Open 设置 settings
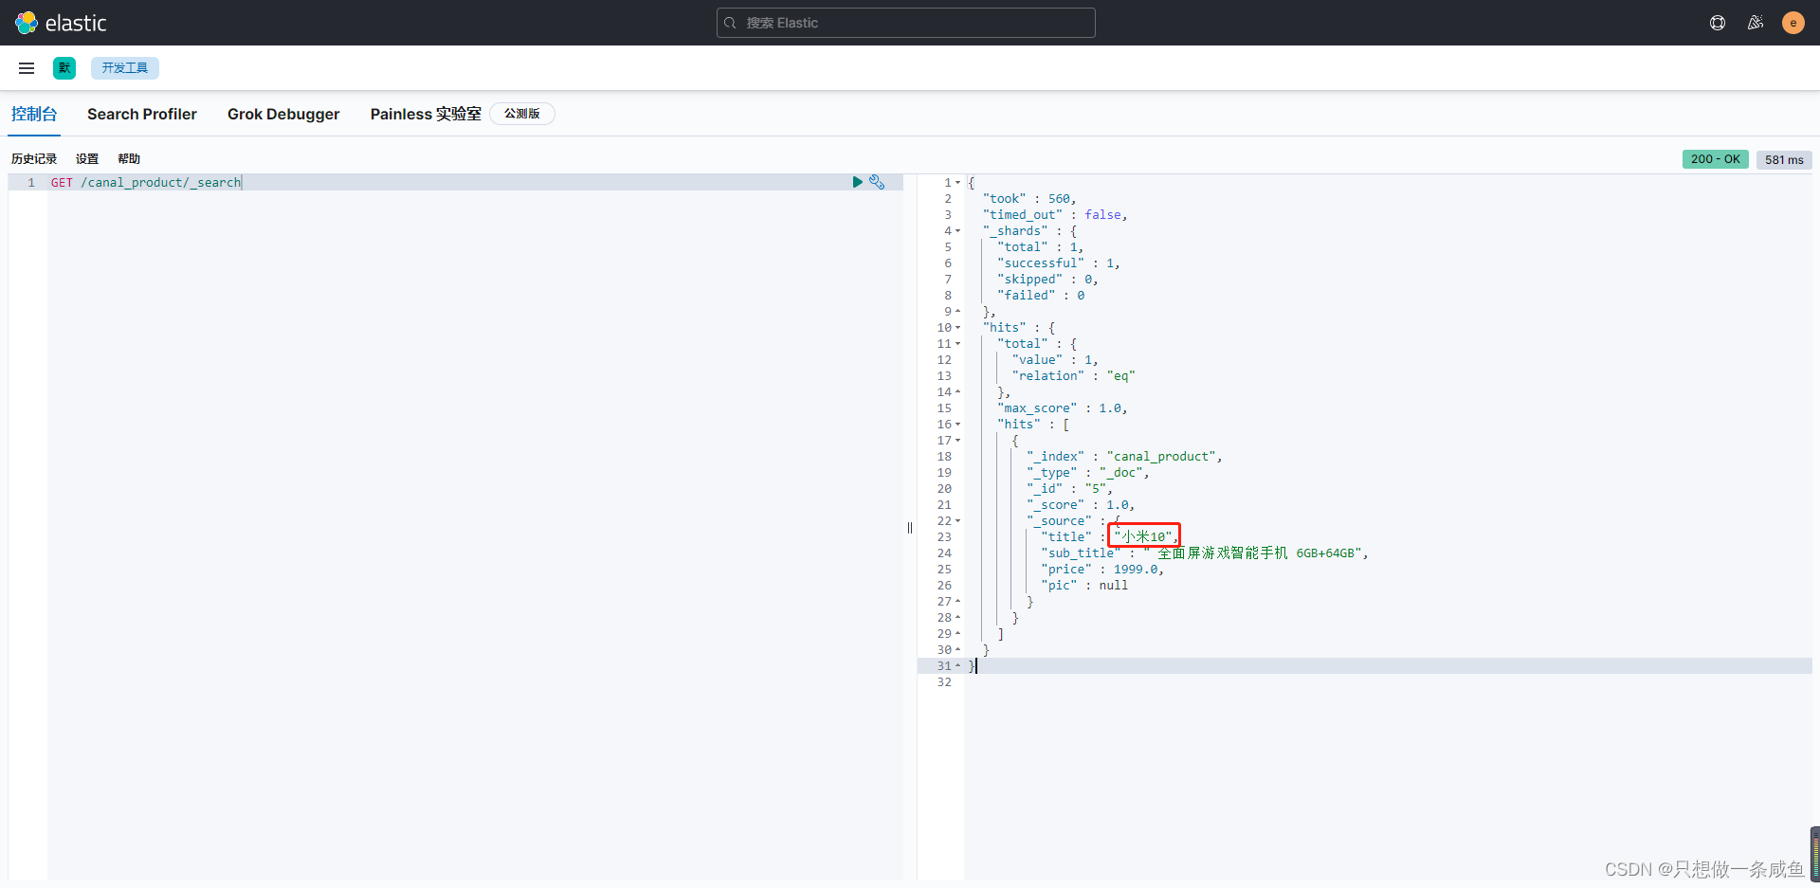 point(87,159)
